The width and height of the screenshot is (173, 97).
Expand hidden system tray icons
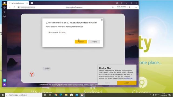point(151,95)
